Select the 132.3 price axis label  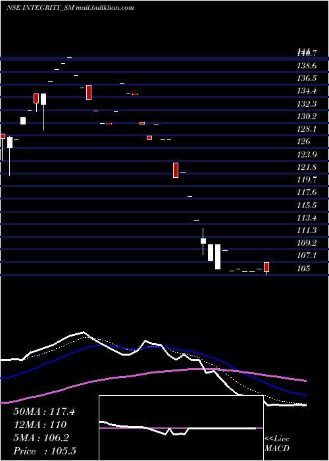[307, 104]
